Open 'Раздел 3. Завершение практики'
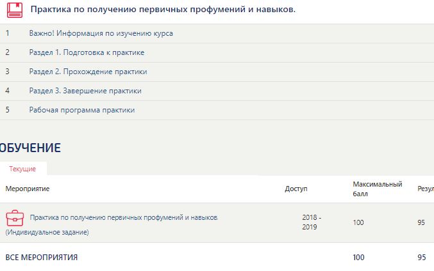 [x=85, y=91]
